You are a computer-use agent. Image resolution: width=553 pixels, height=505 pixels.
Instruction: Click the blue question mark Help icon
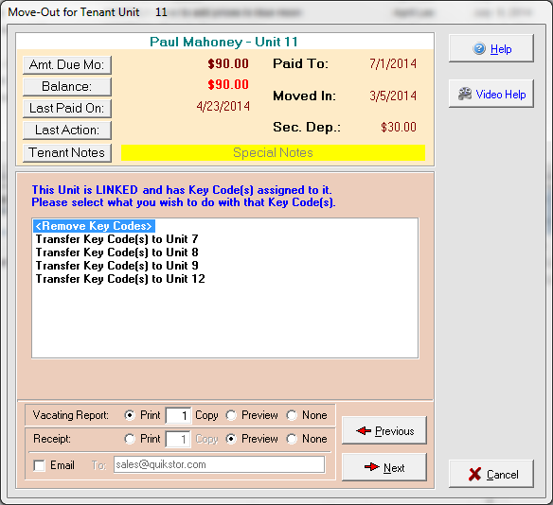(479, 48)
